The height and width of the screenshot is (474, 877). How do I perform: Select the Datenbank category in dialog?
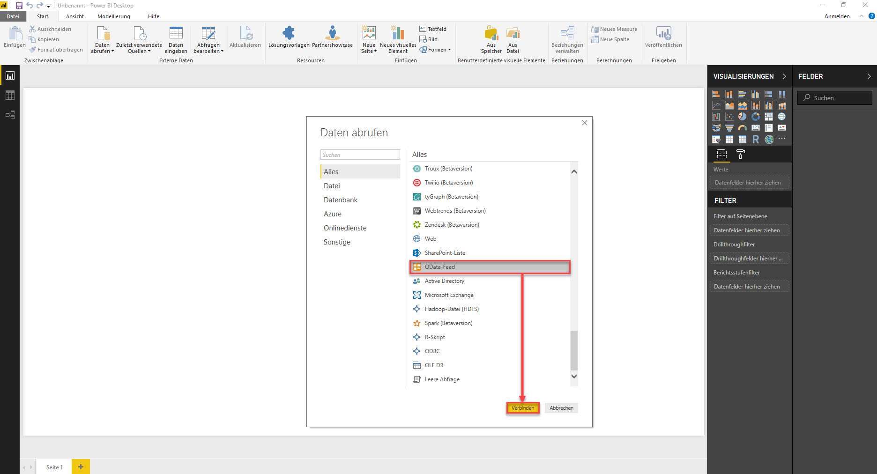[x=341, y=200]
